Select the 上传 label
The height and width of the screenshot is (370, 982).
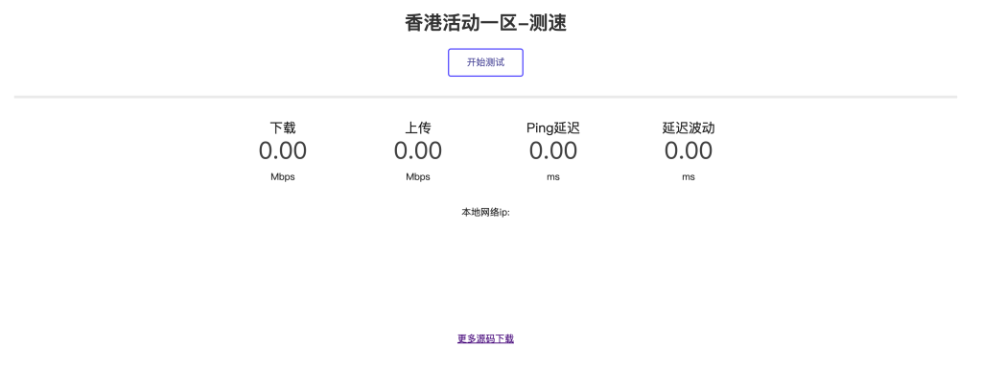pyautogui.click(x=418, y=127)
